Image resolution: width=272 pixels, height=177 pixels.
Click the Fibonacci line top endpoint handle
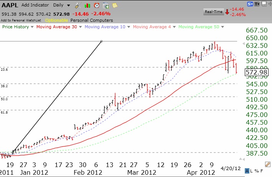[102, 41]
